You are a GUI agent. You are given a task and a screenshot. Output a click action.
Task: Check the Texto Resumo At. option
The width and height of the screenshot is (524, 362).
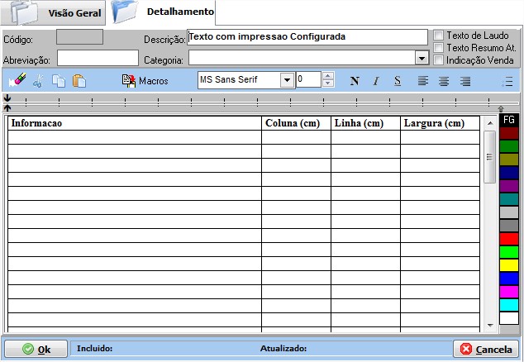439,48
